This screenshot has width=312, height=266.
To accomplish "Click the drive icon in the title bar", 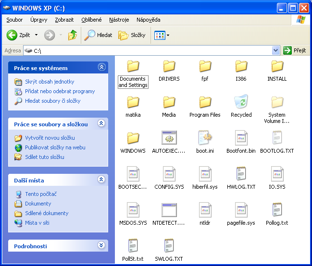I will coord(7,8).
